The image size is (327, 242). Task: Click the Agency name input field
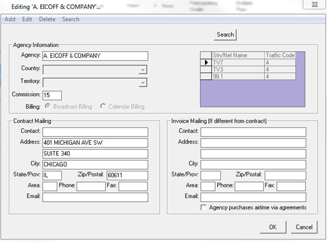click(95, 56)
